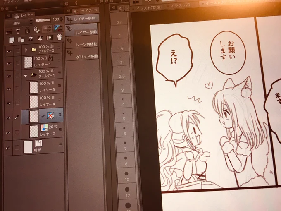Viewport: 281px width, 211px height.
Task: Select the トーン柄移動 sub tool
Action: coord(82,43)
